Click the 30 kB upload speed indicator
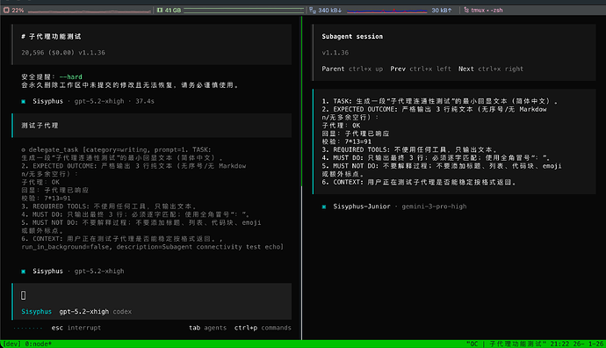The width and height of the screenshot is (606, 348). tap(442, 10)
